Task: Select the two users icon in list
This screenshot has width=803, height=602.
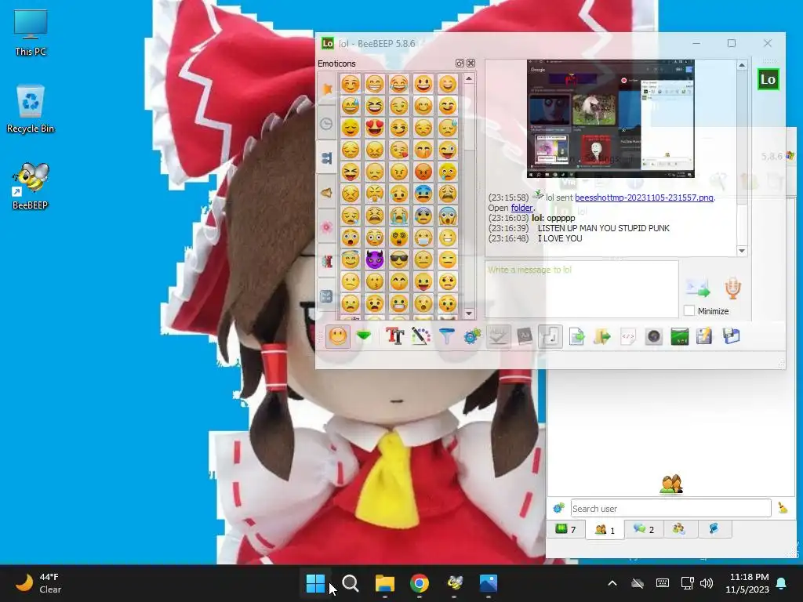Action: (x=671, y=484)
